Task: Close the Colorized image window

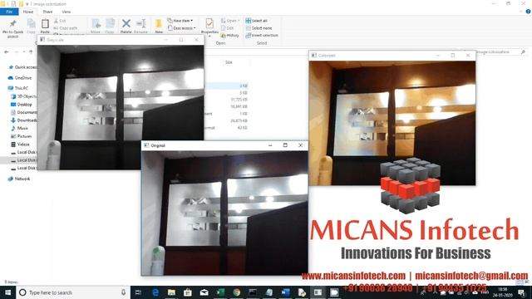Action: (x=468, y=55)
